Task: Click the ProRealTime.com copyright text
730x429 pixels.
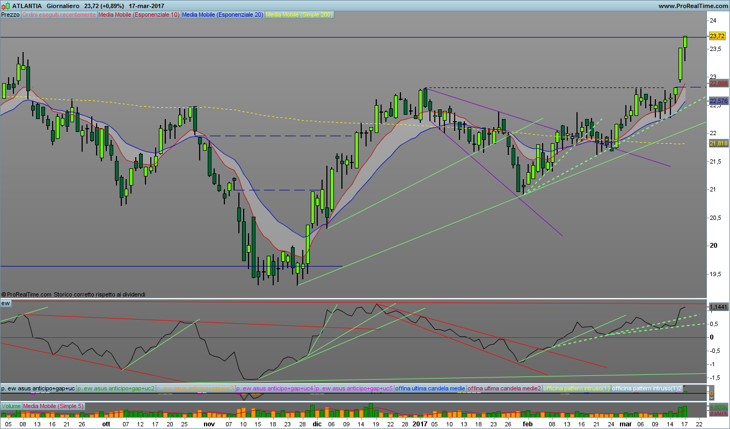Action: click(26, 294)
